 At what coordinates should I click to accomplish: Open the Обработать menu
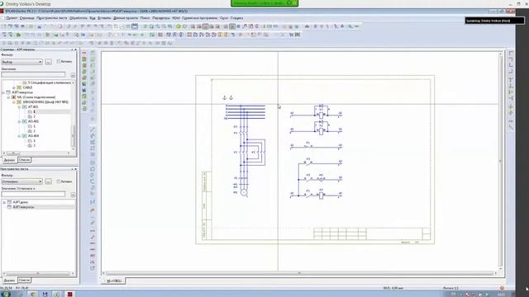point(79,18)
